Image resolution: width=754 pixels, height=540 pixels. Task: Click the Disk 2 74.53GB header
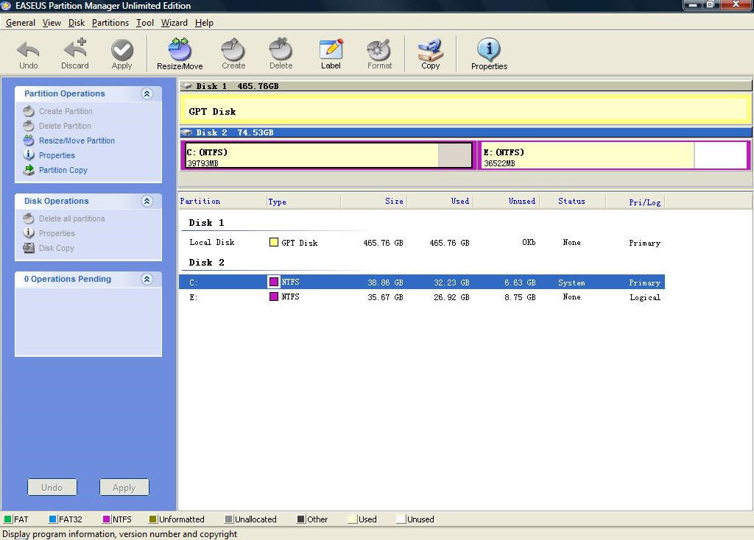coord(465,132)
